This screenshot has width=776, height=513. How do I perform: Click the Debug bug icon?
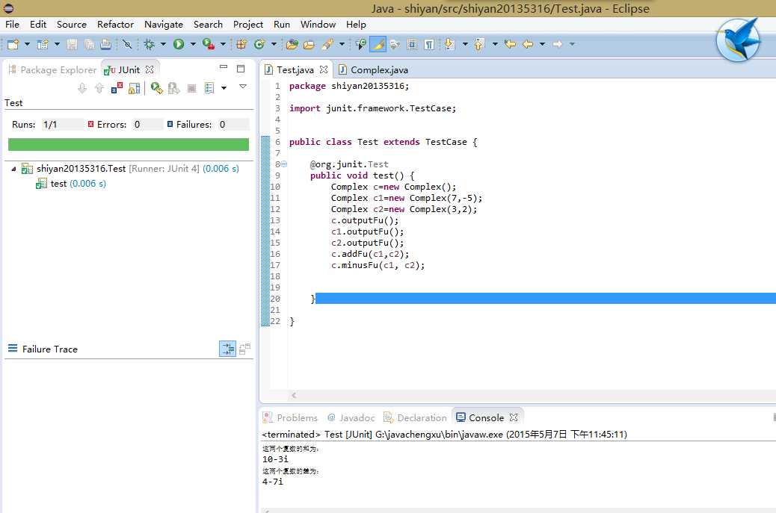click(x=150, y=45)
